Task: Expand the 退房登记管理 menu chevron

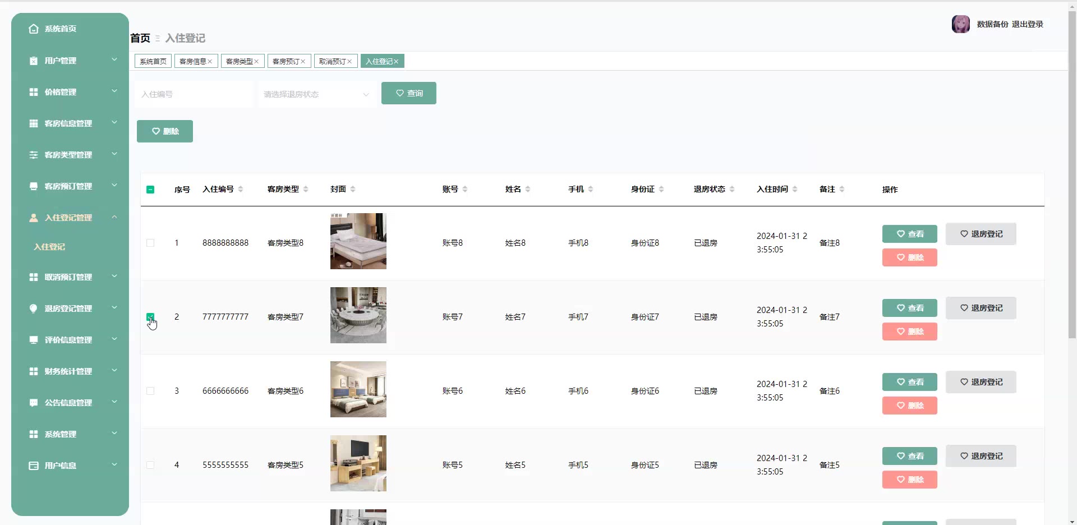Action: (x=114, y=307)
